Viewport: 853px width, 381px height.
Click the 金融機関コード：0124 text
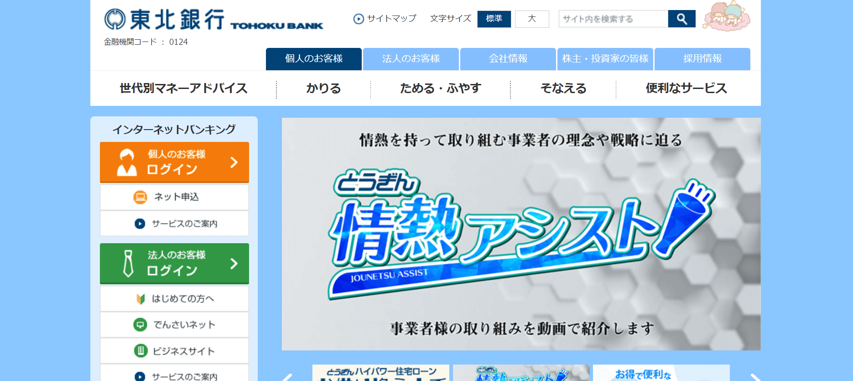pos(146,42)
